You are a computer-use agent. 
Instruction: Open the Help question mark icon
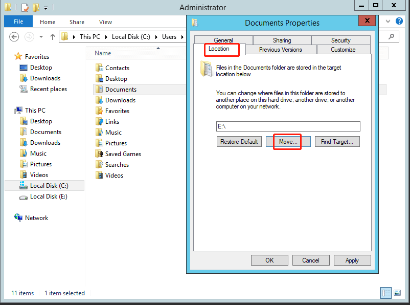pos(400,21)
